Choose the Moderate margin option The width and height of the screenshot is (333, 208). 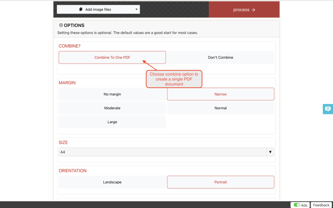tap(112, 108)
